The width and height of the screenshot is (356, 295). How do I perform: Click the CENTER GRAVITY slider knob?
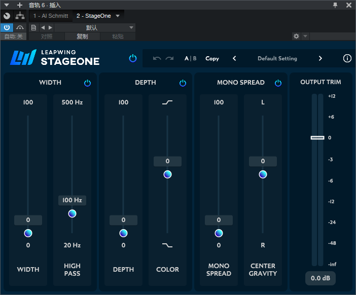pyautogui.click(x=263, y=174)
